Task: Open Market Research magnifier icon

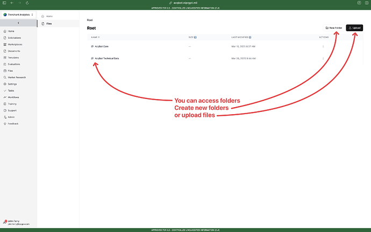Action: [x=5, y=78]
